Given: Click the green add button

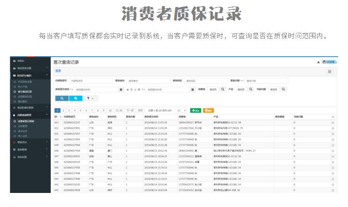Looking at the screenshot, I should 195,111.
